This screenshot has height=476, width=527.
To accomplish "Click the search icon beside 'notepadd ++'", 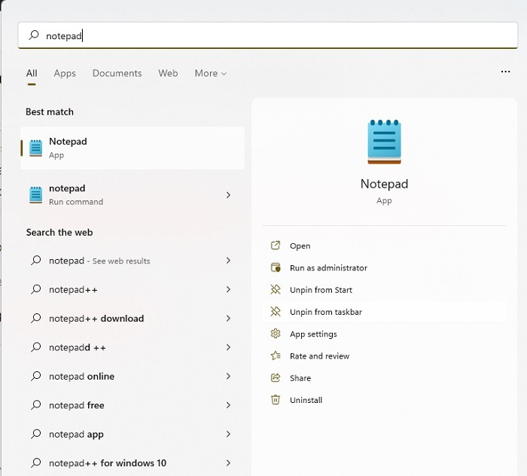I will coord(36,347).
